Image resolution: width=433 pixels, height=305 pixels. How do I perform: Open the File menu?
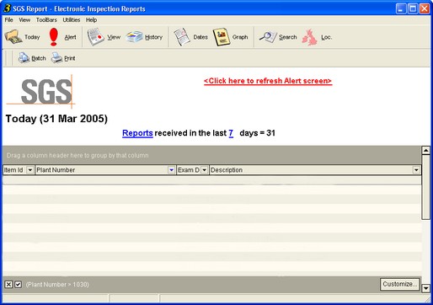point(8,20)
